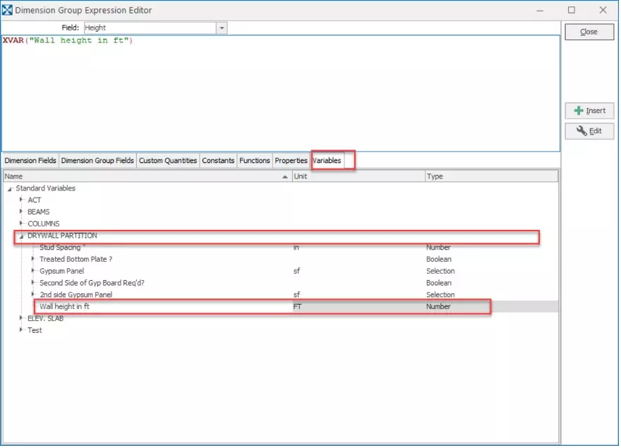Viewport: 621px width, 448px height.
Task: Expand 2nd side Gypsum Panel item
Action: (x=33, y=294)
